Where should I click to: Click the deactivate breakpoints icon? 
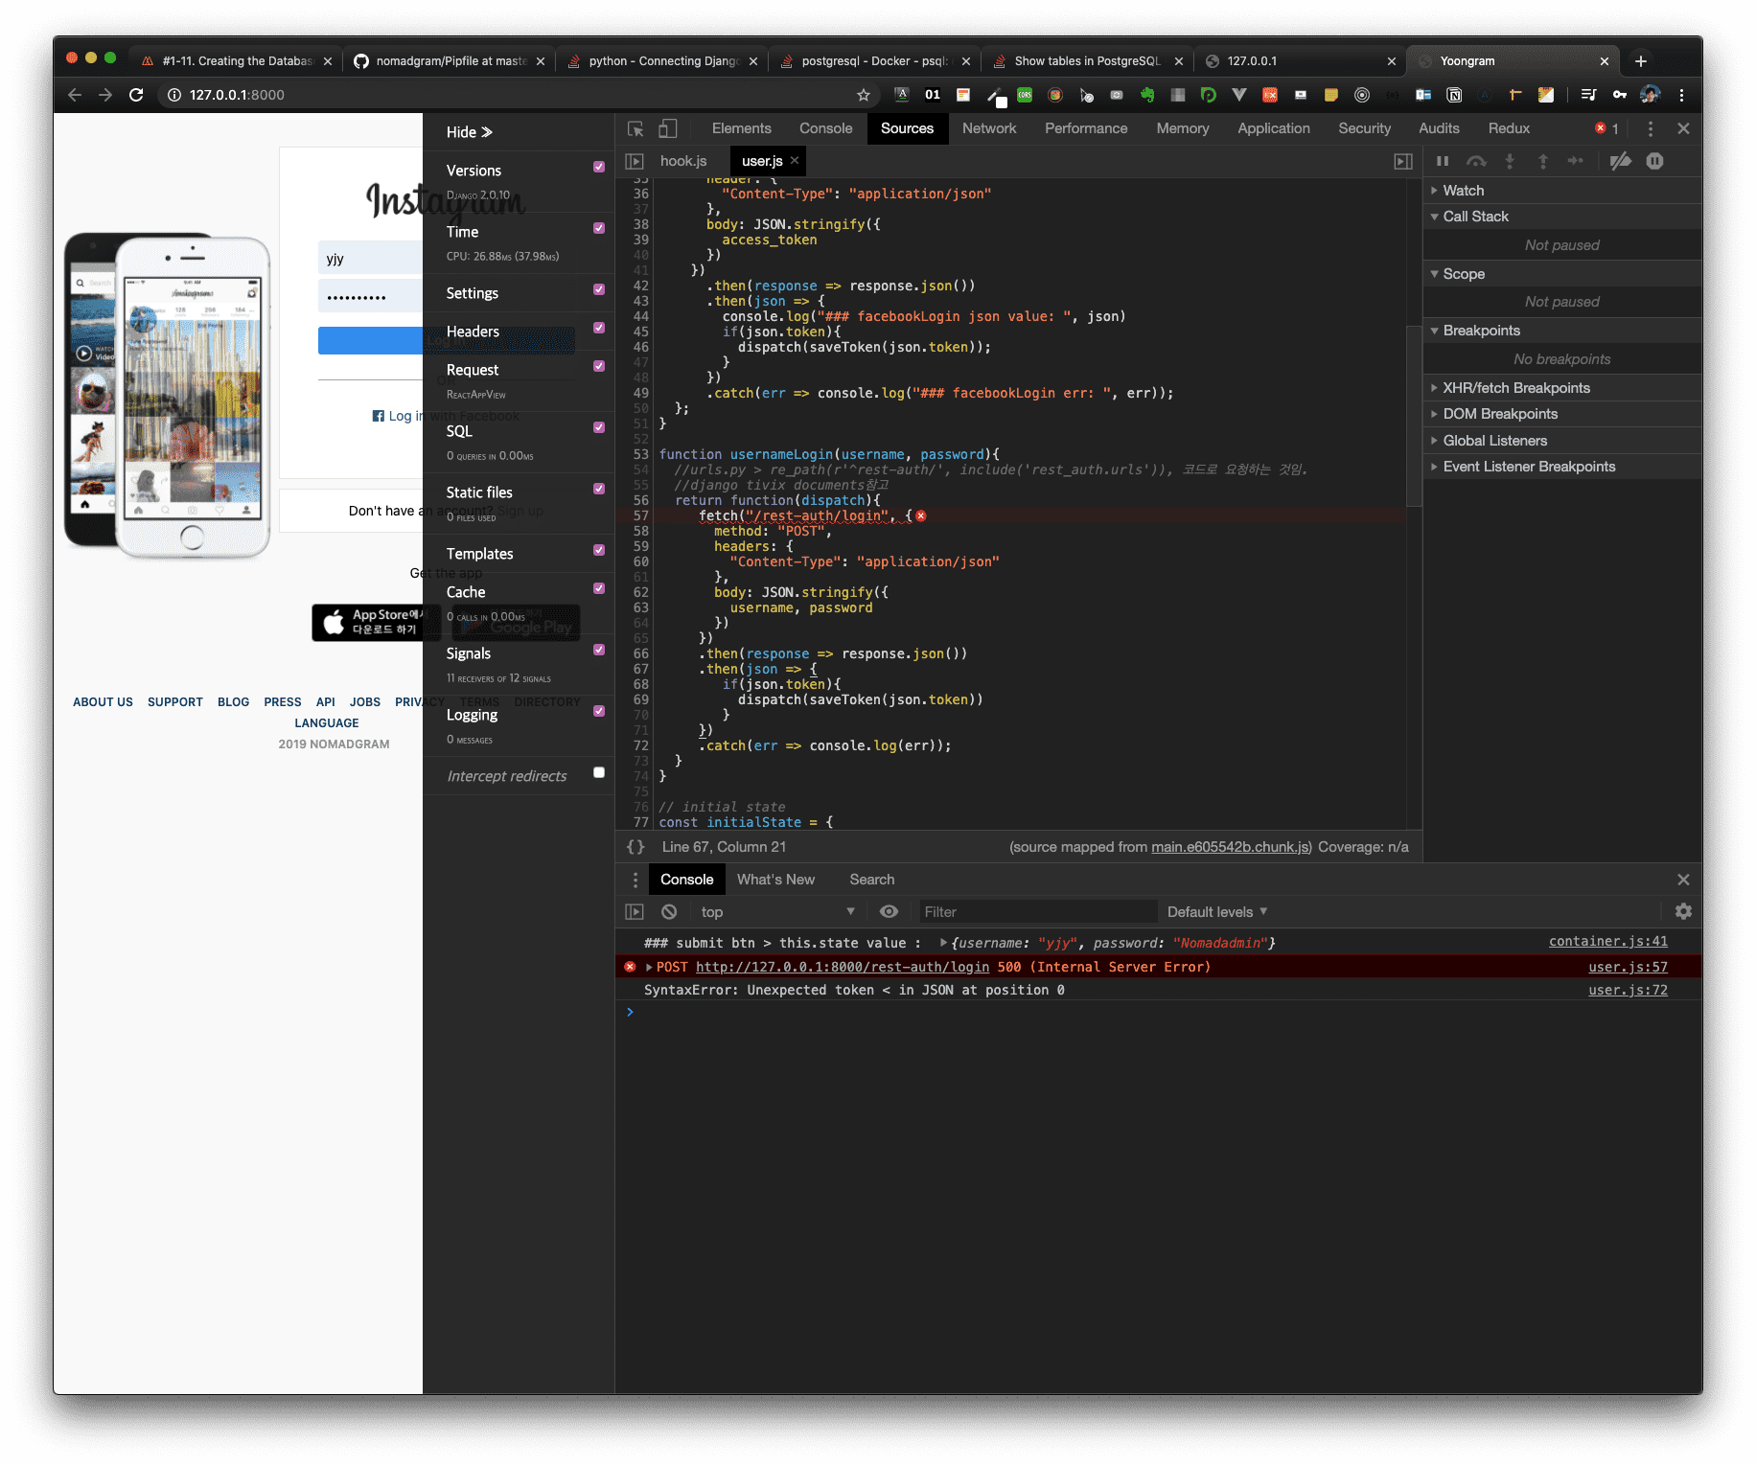tap(1620, 161)
